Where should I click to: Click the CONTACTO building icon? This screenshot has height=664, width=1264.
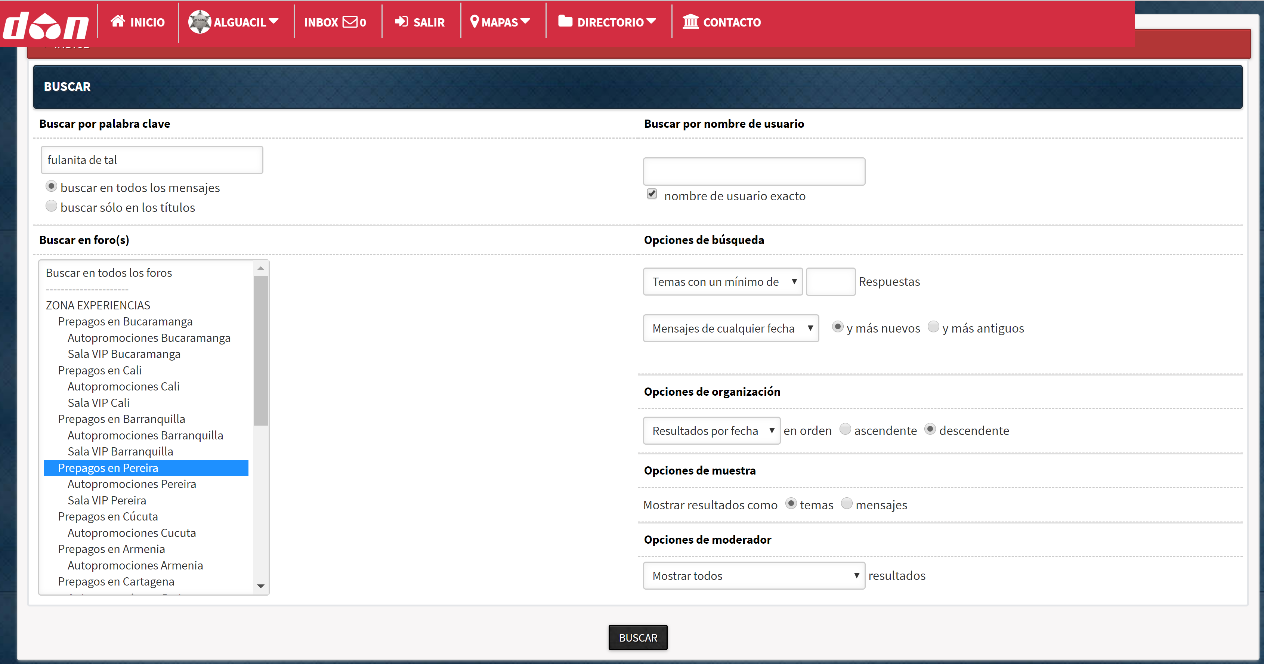tap(690, 22)
